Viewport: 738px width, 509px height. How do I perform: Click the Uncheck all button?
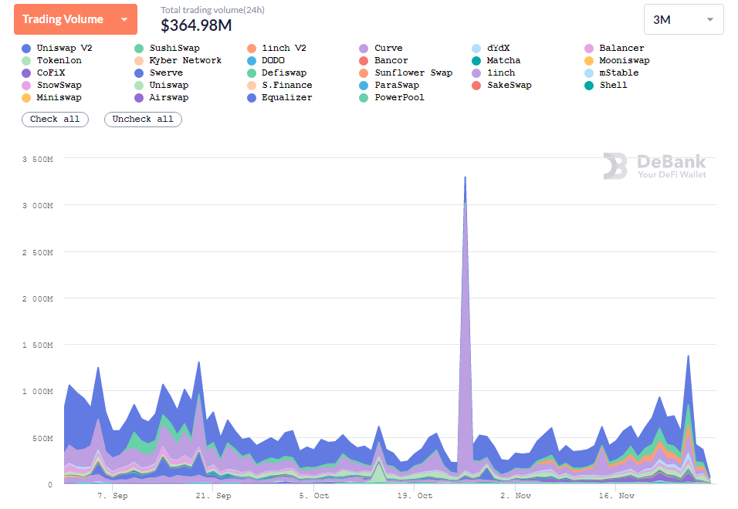point(143,120)
